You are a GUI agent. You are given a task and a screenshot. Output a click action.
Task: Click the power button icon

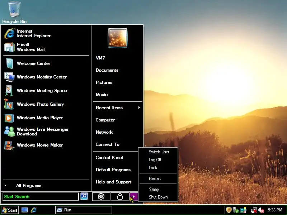[x=101, y=196]
